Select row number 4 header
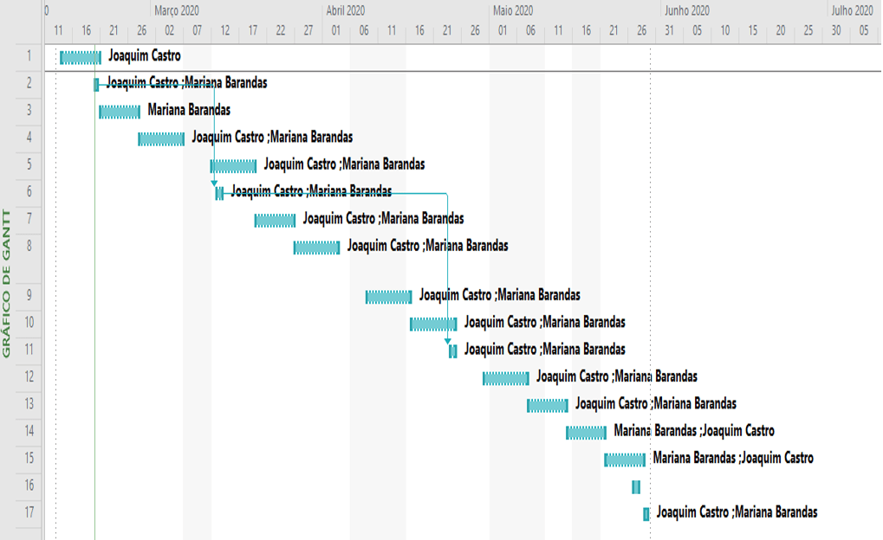The height and width of the screenshot is (540, 883). (x=29, y=137)
